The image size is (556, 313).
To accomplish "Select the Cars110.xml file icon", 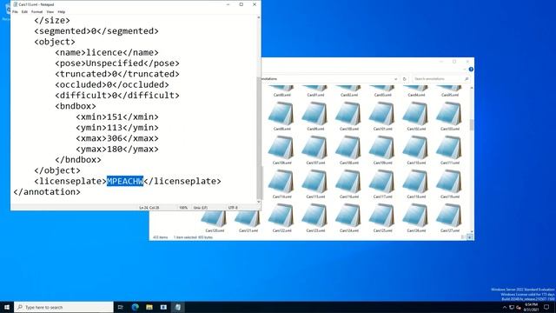I will click(415, 148).
